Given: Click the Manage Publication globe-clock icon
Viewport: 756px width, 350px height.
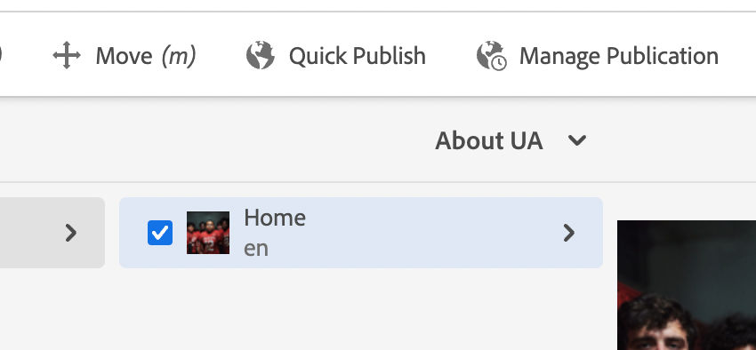Looking at the screenshot, I should point(491,56).
